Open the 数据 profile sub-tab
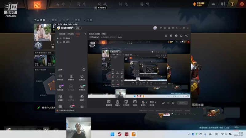 point(54,20)
